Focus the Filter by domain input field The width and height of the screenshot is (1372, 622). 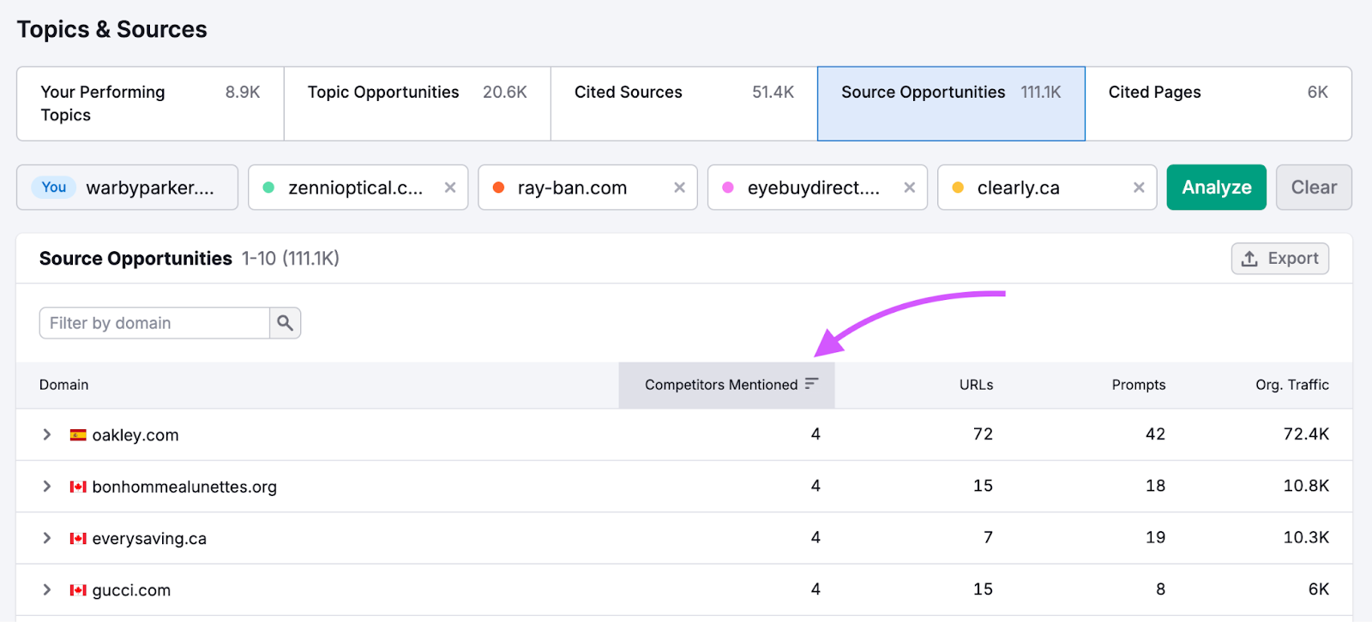154,323
